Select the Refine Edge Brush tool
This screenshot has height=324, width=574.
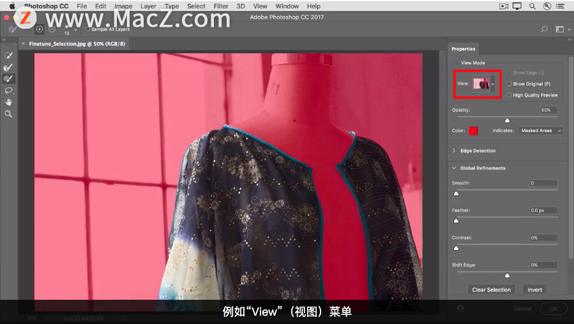coord(8,67)
